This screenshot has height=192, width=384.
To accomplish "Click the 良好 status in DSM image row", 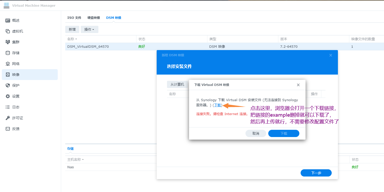I will coord(142,47).
